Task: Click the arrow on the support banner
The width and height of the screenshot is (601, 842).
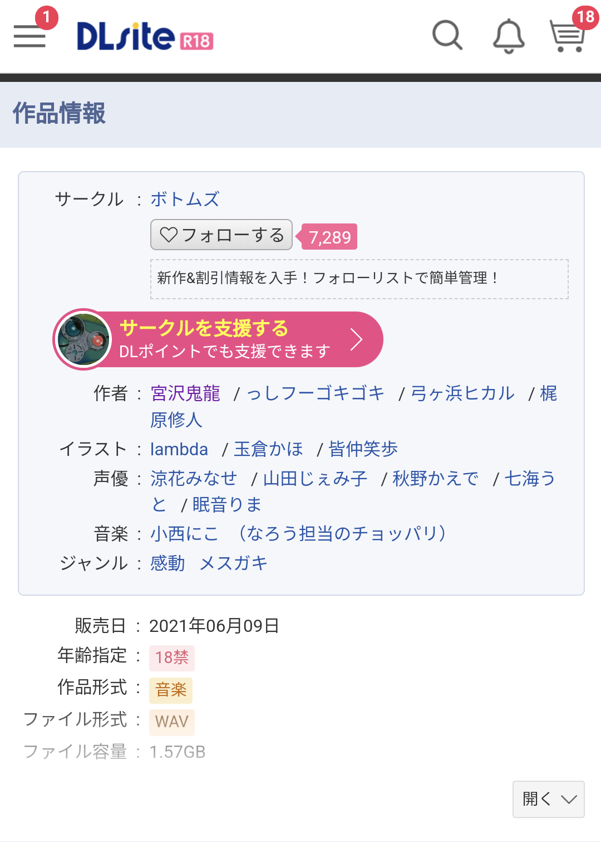Action: (x=357, y=339)
